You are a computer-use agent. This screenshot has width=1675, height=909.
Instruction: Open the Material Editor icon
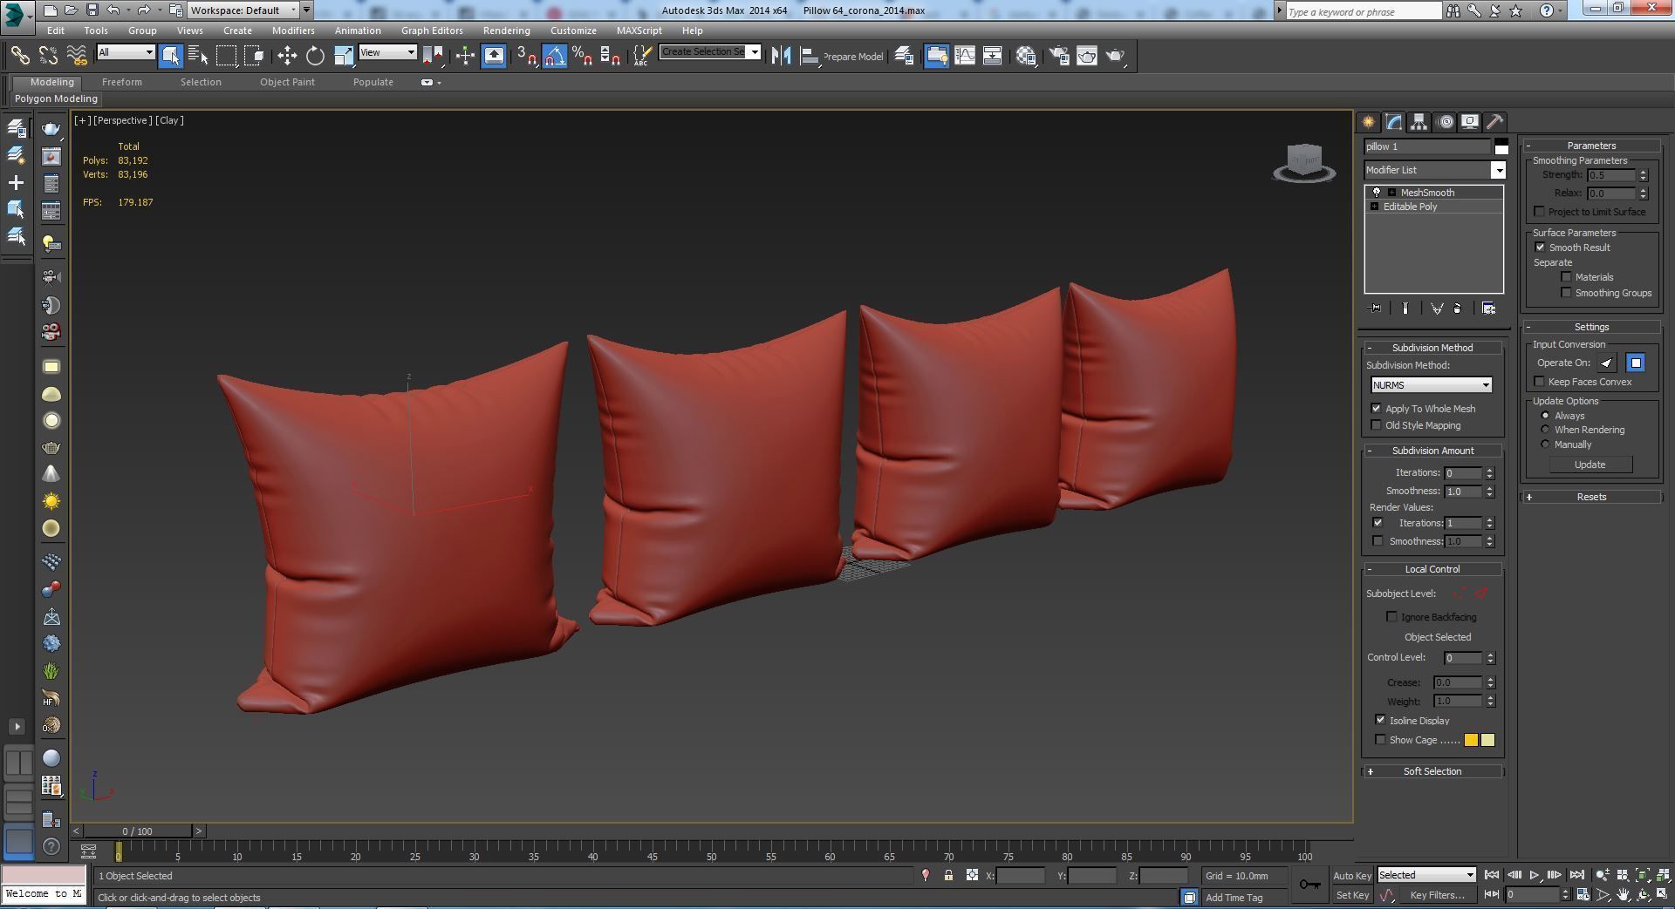(x=1026, y=56)
